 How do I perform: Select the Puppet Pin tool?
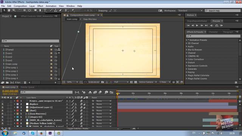[73, 10]
